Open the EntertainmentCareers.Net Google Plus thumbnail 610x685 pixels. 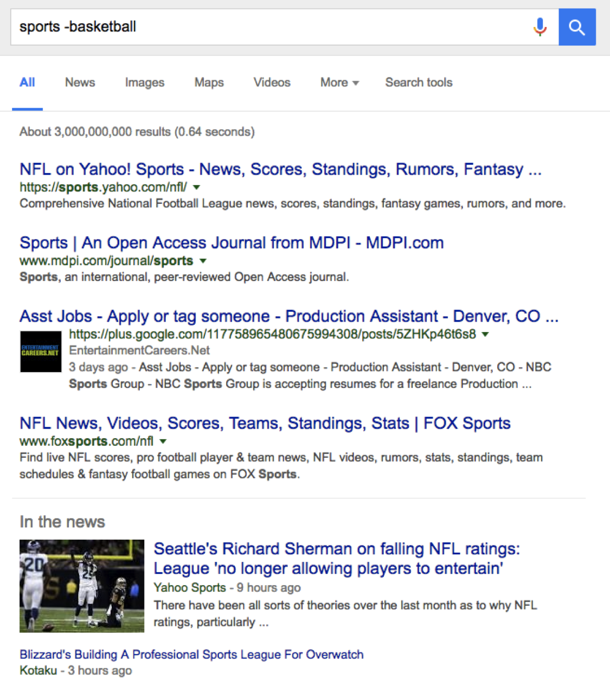click(40, 351)
